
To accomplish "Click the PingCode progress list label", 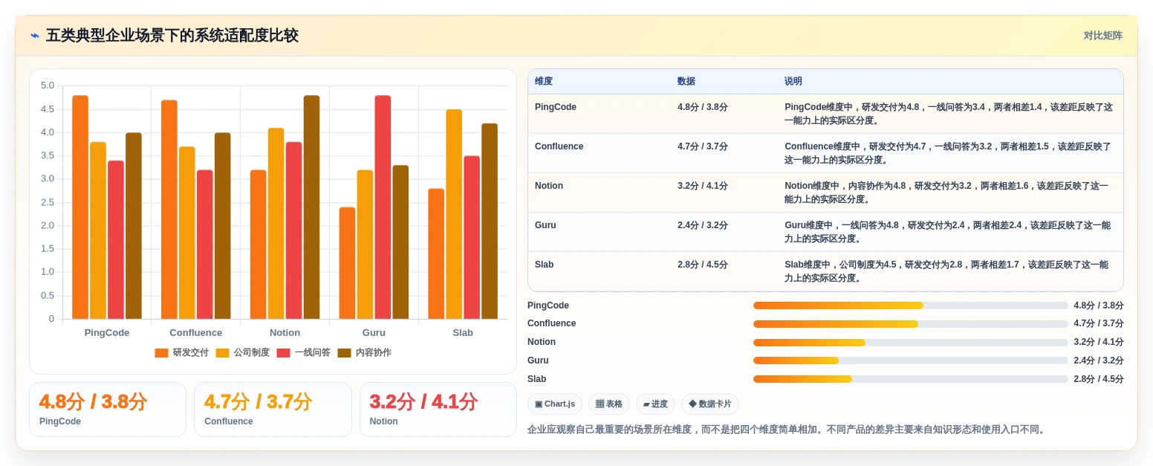I will (548, 305).
